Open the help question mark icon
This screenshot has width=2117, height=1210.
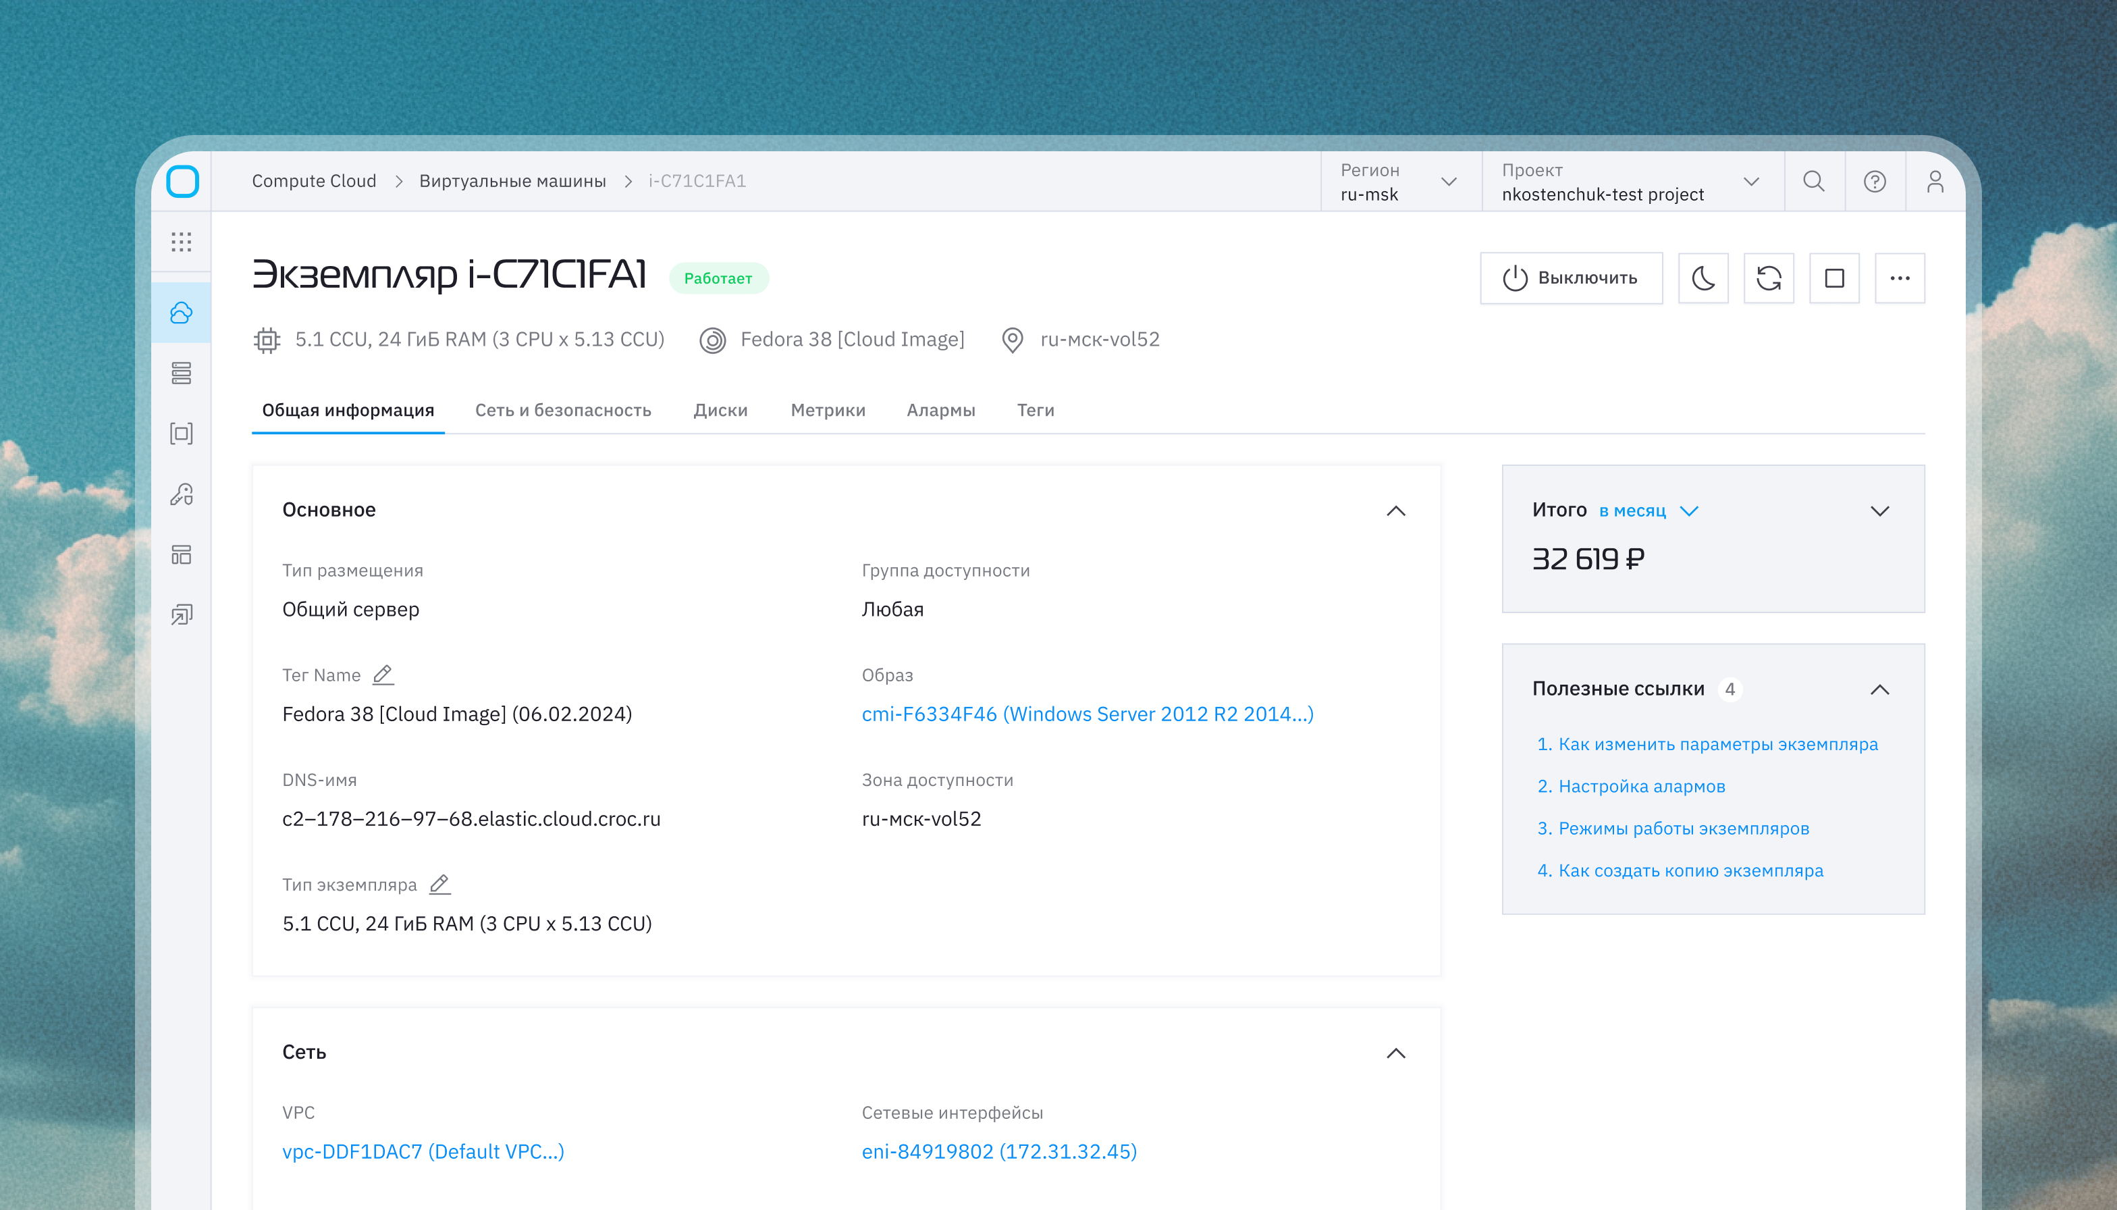click(1875, 181)
